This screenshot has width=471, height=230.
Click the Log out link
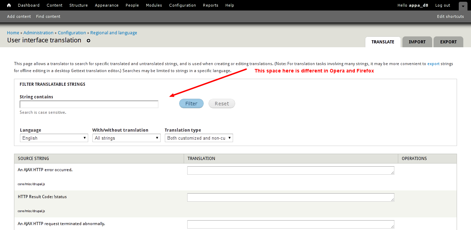point(443,5)
